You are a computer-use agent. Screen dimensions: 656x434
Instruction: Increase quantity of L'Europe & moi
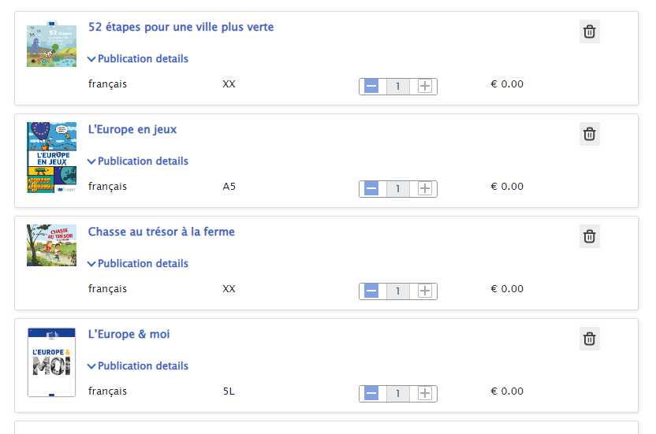pos(425,394)
